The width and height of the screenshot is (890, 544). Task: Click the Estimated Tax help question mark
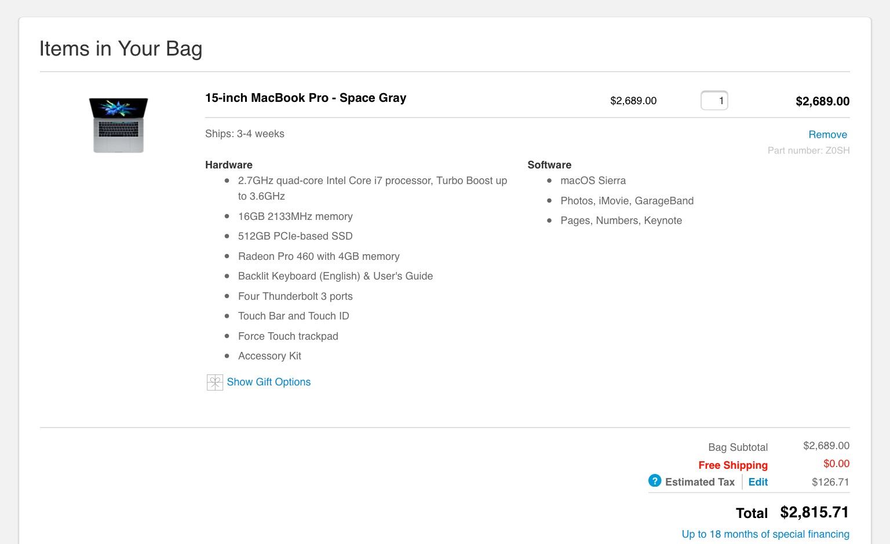(655, 481)
